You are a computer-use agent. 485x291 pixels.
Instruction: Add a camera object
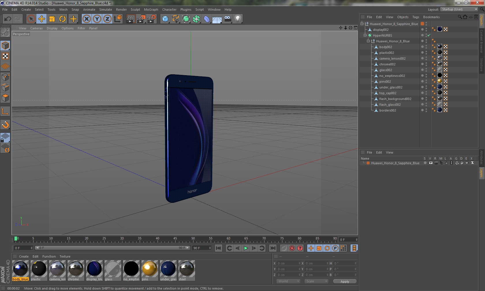tap(228, 19)
